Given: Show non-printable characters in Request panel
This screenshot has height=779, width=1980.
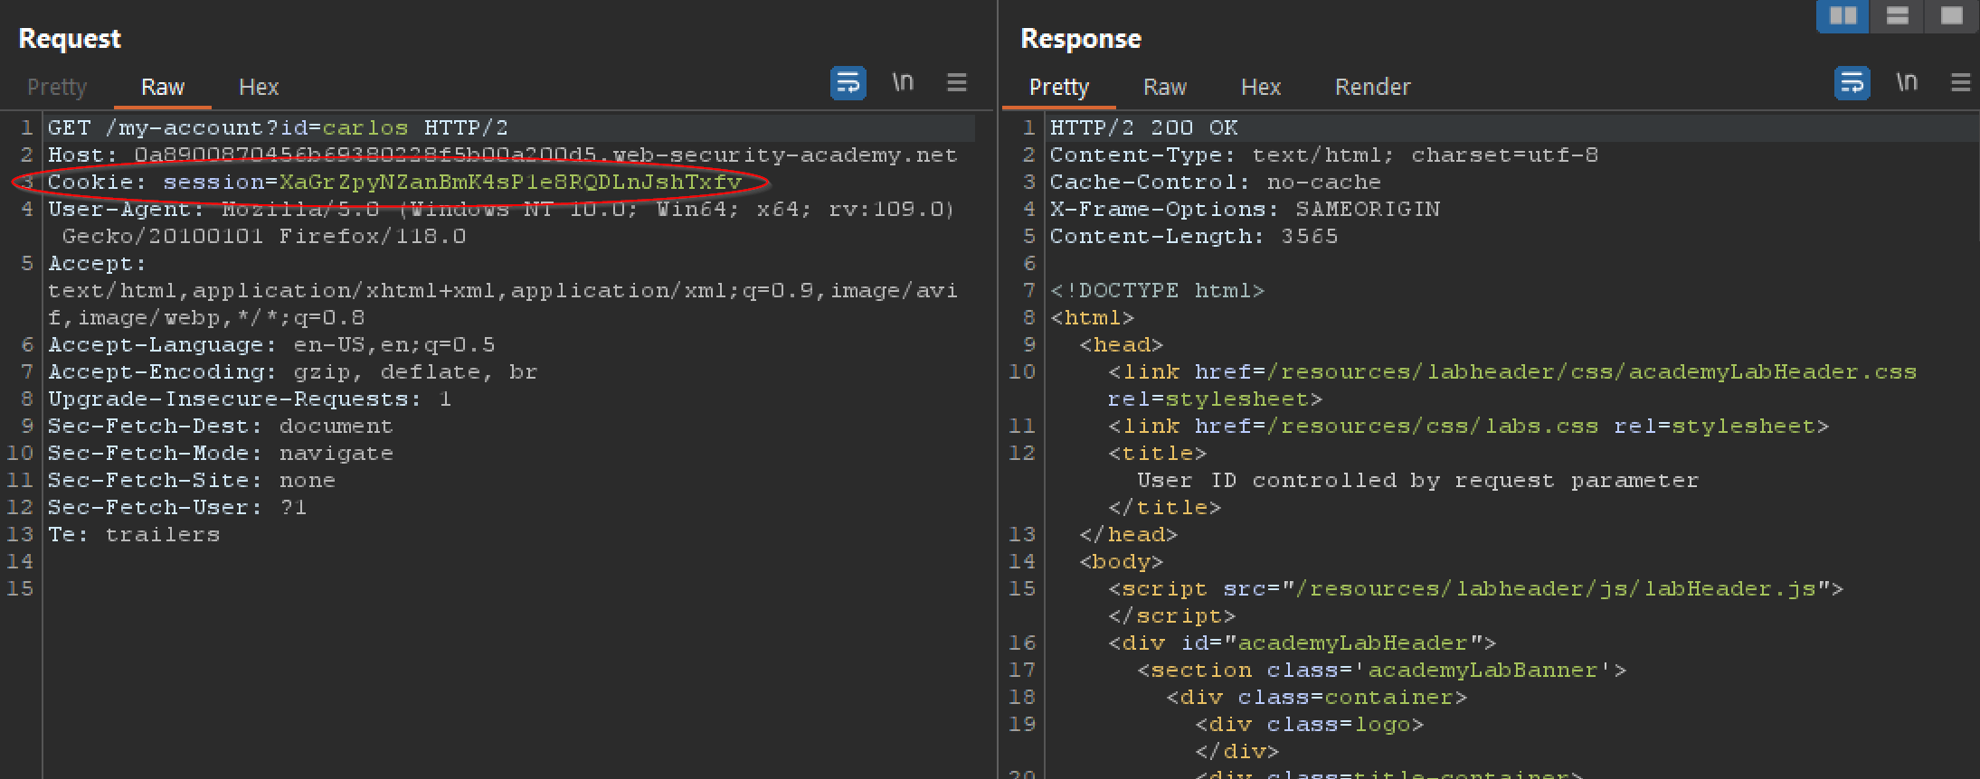Looking at the screenshot, I should (x=903, y=83).
